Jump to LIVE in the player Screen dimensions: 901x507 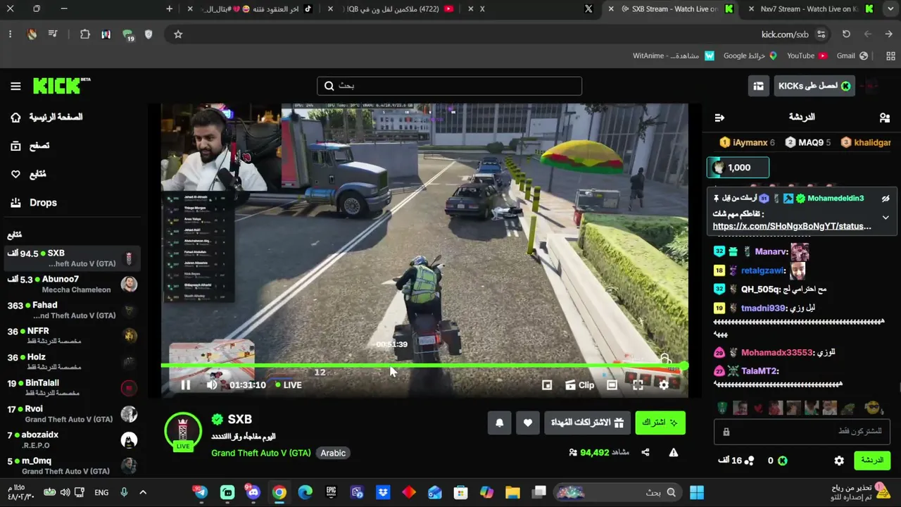click(289, 385)
